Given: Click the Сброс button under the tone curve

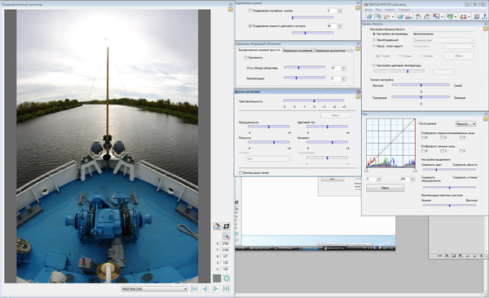Looking at the screenshot, I should pos(385,188).
